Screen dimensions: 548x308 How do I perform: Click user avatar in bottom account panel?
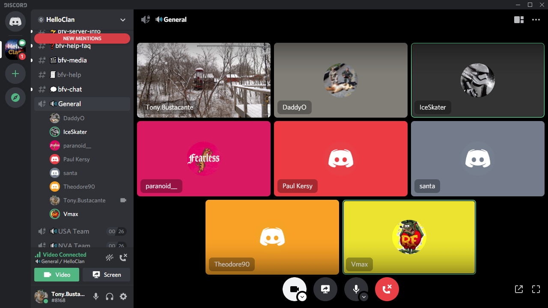click(x=41, y=296)
